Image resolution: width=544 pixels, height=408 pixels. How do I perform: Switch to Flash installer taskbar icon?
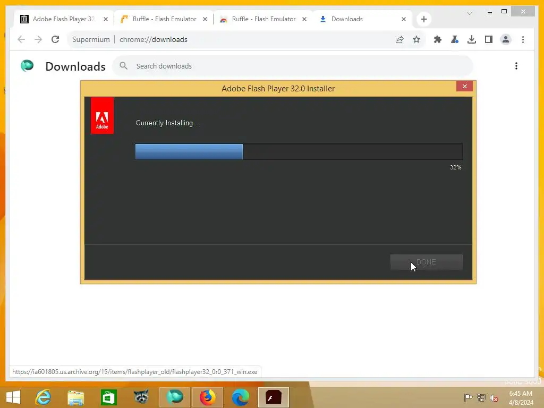tap(274, 397)
